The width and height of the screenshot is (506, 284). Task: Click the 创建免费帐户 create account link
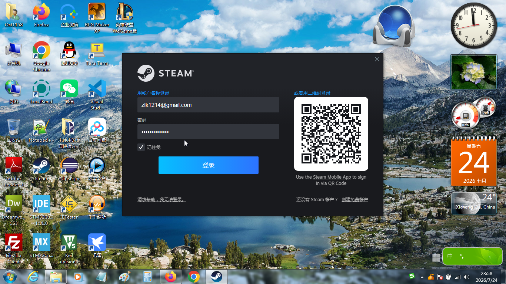tap(355, 200)
